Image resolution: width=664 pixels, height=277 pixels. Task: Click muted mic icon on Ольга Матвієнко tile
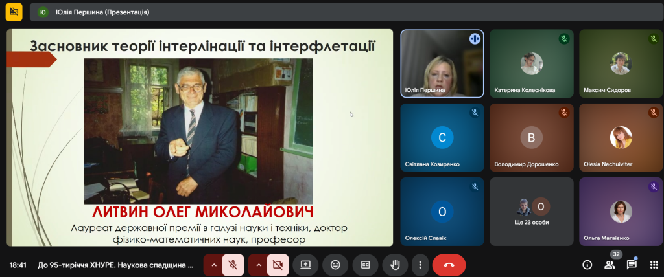pyautogui.click(x=654, y=186)
